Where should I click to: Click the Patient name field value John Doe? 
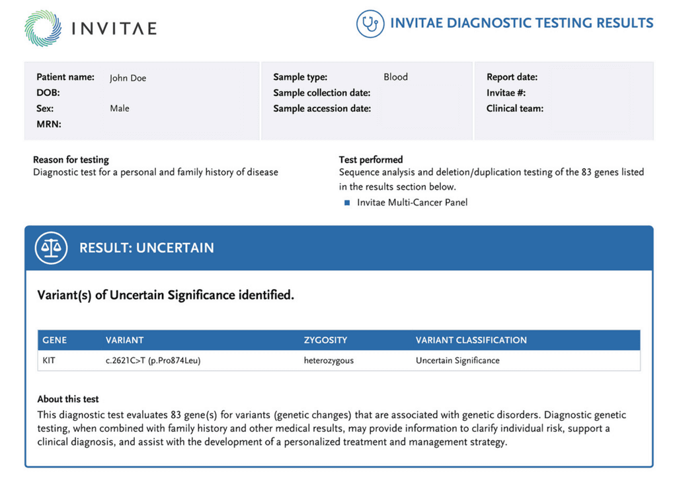[x=128, y=77]
